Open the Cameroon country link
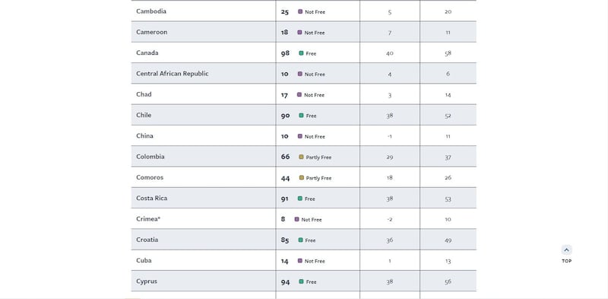Image resolution: width=608 pixels, height=299 pixels. coord(151,32)
